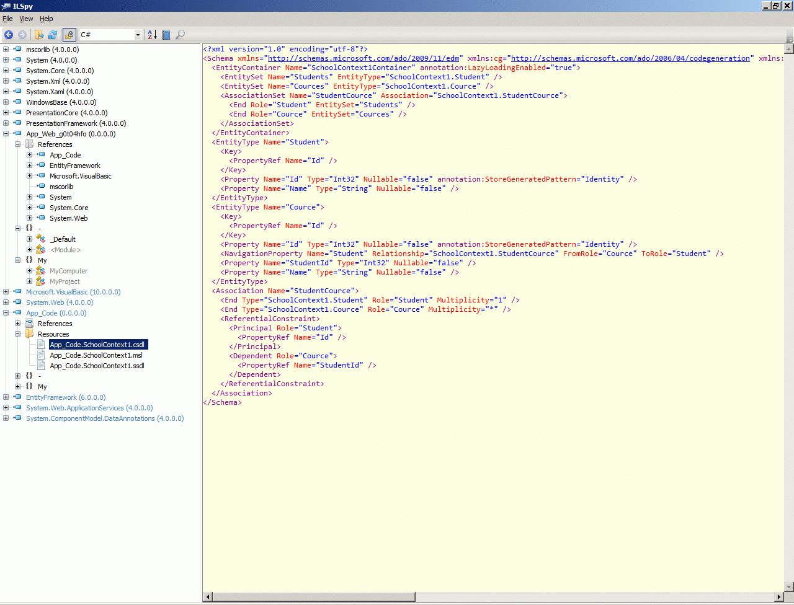
Task: Collapse the App_Code (0.0.0.0) node
Action: coord(6,312)
